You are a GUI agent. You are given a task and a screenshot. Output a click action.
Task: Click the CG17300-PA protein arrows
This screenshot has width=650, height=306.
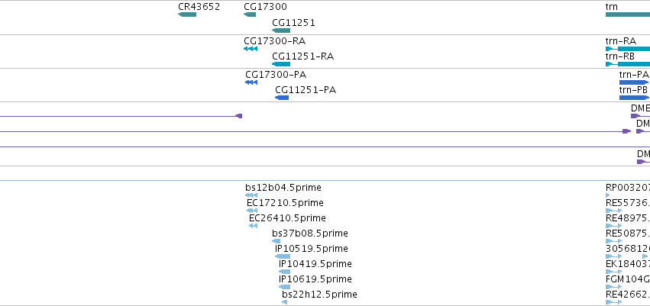click(x=251, y=82)
